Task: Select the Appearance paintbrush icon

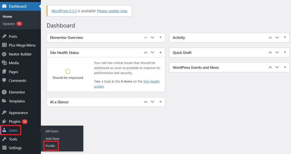Action: coord(4,113)
